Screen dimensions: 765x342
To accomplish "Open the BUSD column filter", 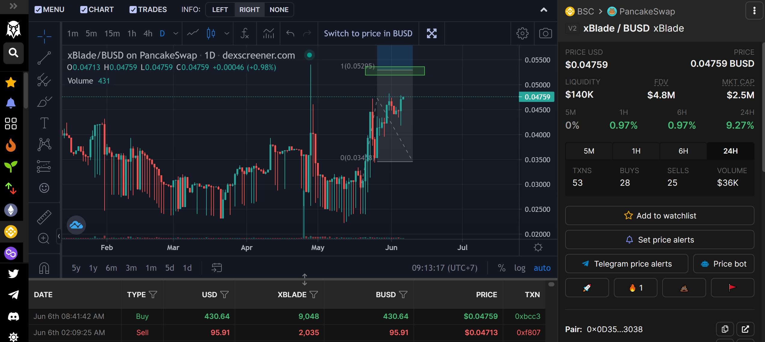I will coord(403,295).
